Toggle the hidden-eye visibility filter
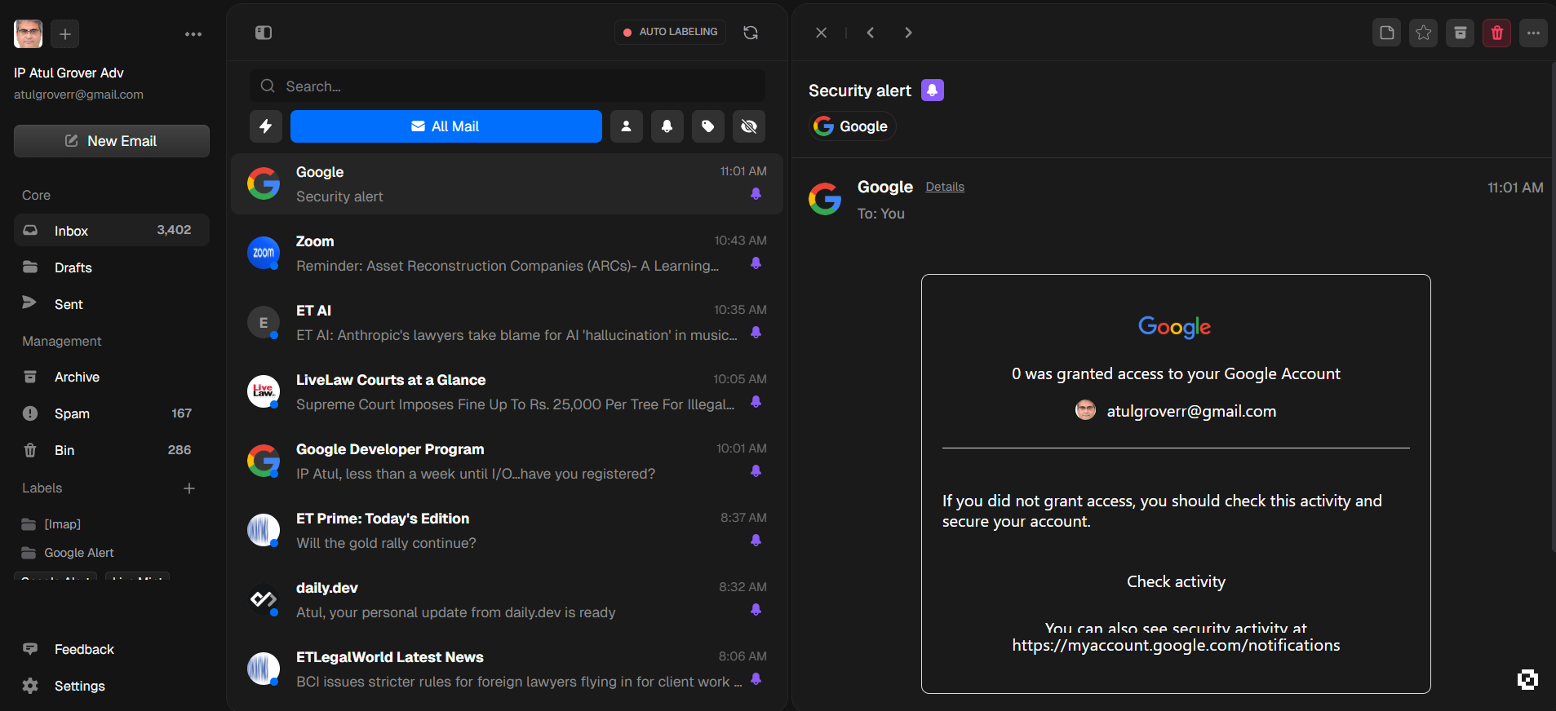This screenshot has width=1556, height=711. (749, 126)
